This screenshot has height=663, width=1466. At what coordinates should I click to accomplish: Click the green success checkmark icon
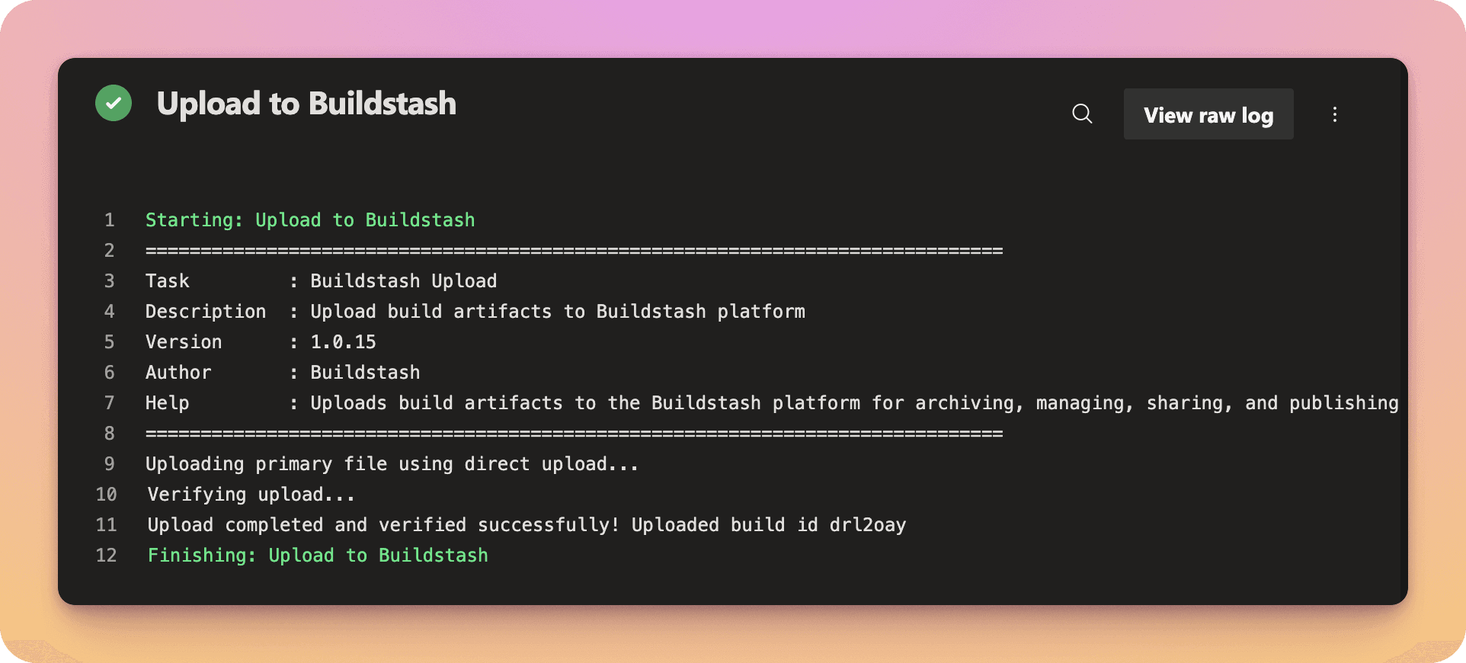coord(114,103)
